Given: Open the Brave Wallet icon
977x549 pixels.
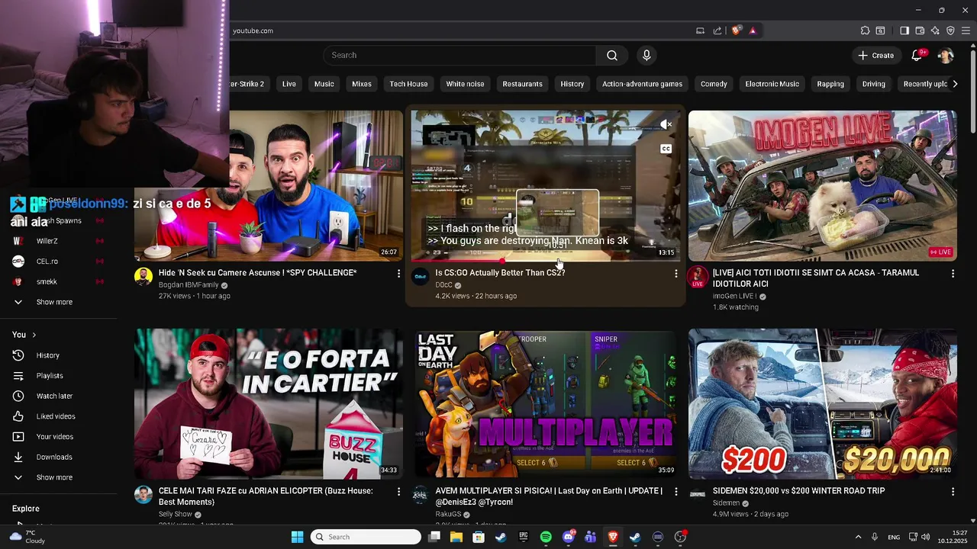Looking at the screenshot, I should coord(920,30).
